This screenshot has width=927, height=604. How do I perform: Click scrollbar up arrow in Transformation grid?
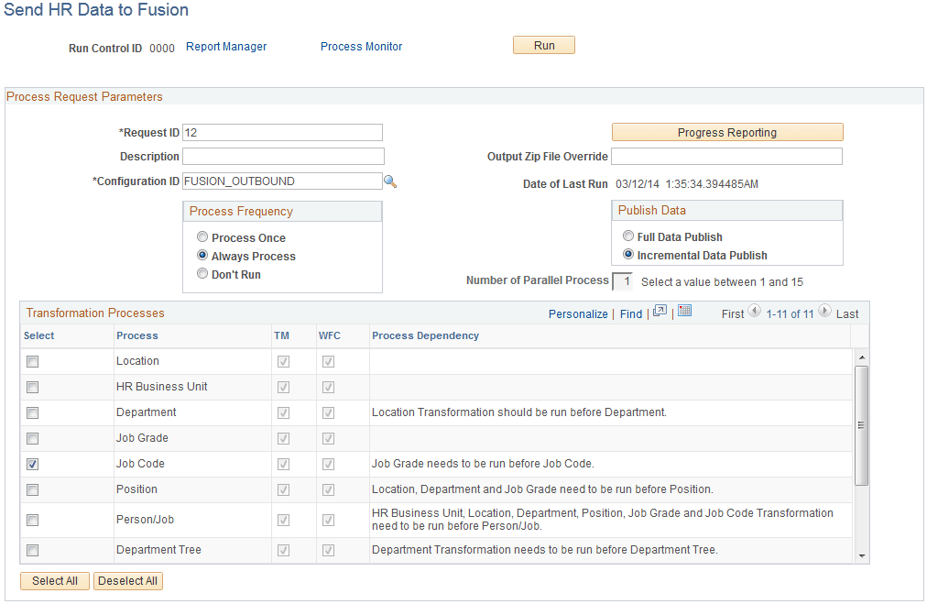point(861,357)
